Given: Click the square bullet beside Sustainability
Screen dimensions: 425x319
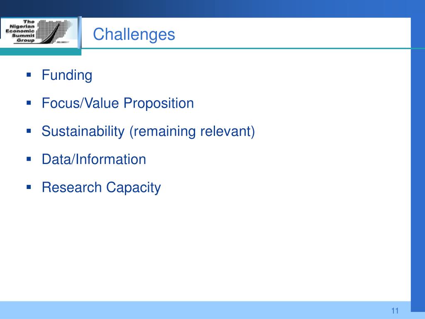Looking at the screenshot, I should point(29,131).
